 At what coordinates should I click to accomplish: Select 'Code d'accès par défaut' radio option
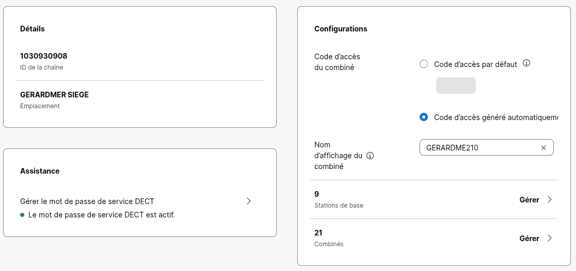(x=424, y=64)
